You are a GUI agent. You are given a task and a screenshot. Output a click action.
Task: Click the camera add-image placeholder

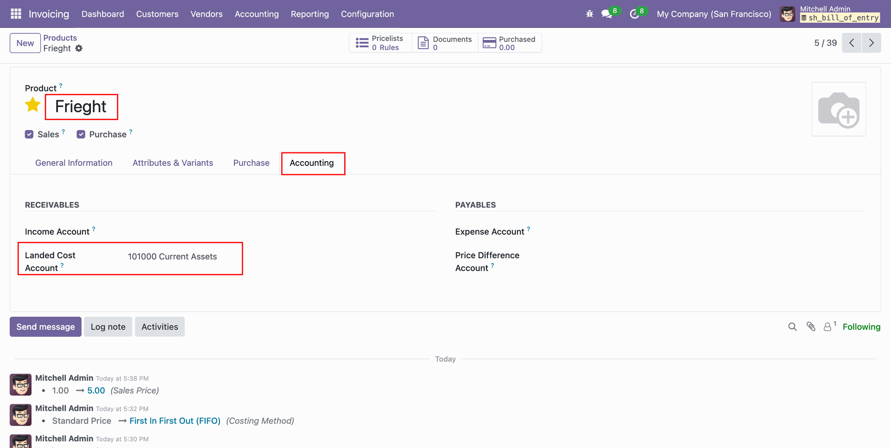point(838,110)
